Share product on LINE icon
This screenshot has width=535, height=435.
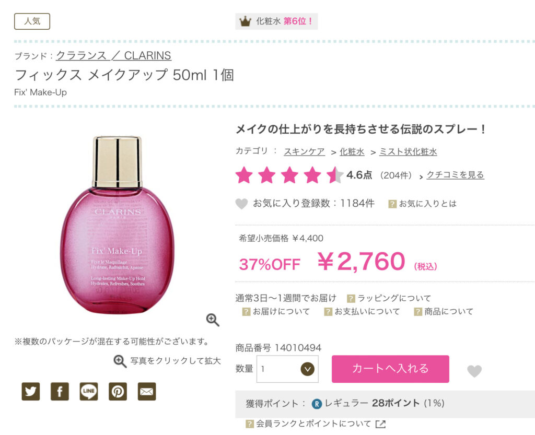89,391
